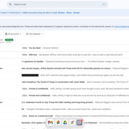The height and width of the screenshot is (129, 129).
Task: Open the airplane Flights icon in dock
Action: 72,123
